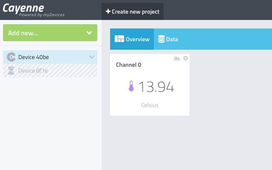Select Device 40be in the sidebar

(50, 57)
